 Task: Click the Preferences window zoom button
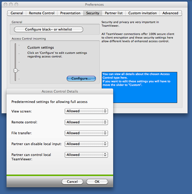(x=16, y=5)
